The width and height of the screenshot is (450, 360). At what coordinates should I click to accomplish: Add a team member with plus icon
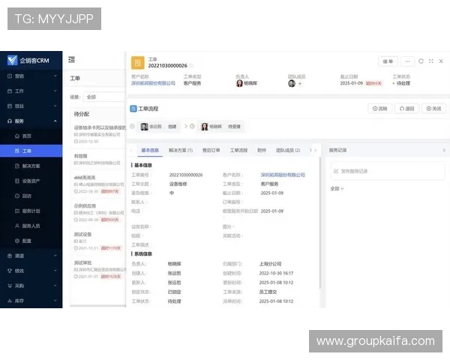(x=300, y=83)
